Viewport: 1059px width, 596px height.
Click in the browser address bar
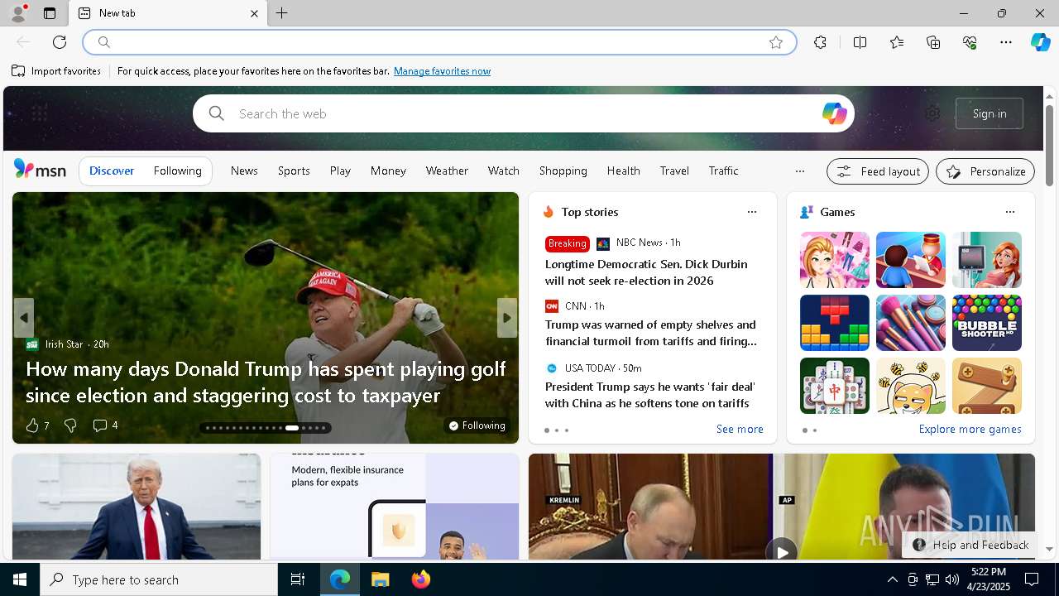click(438, 42)
